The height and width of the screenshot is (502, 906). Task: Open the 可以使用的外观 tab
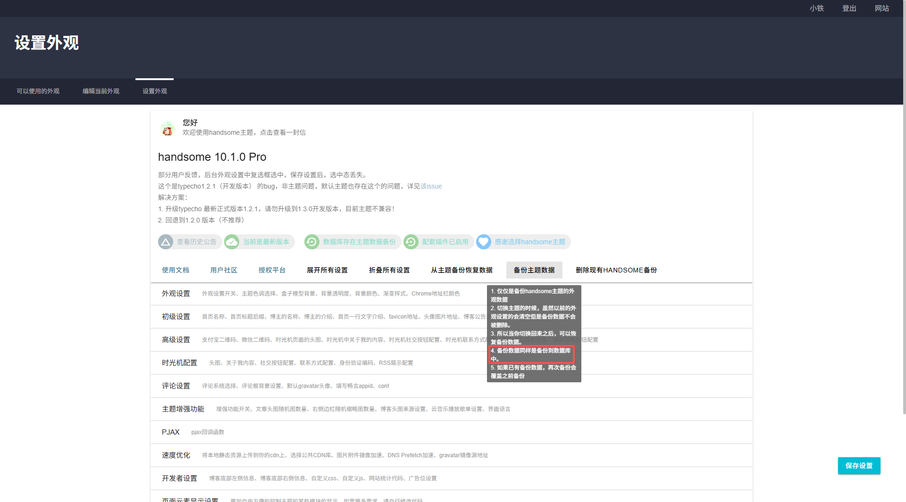[x=38, y=91]
